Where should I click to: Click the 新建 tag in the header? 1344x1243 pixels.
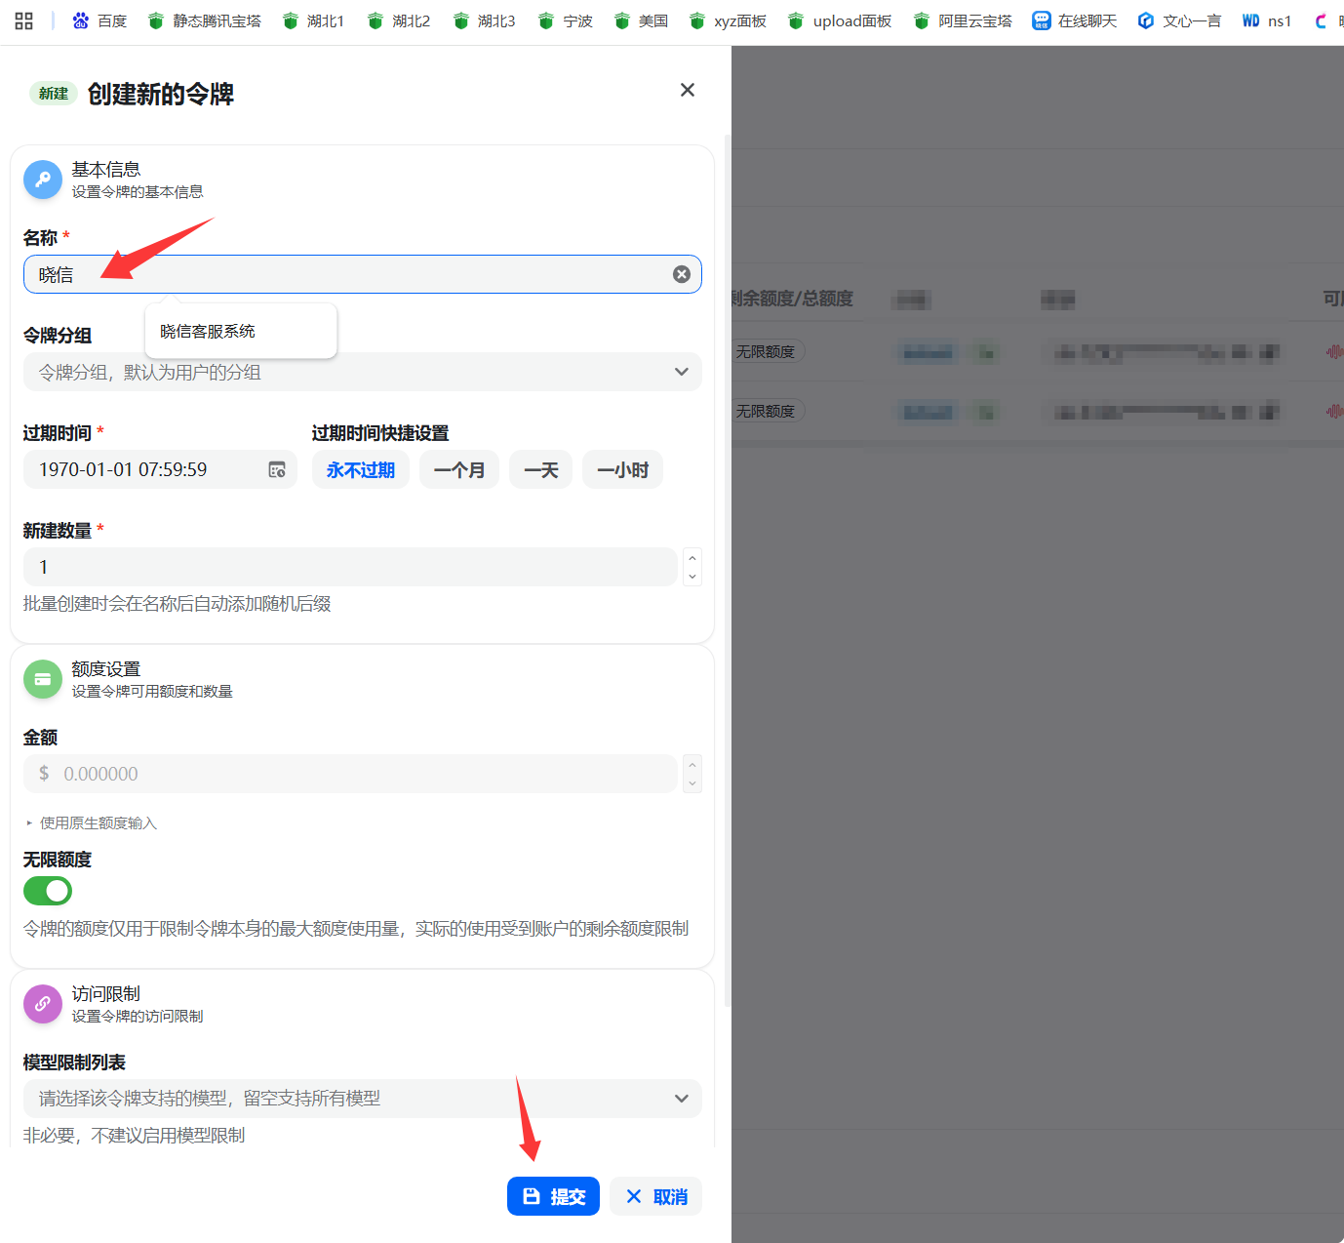pos(54,94)
